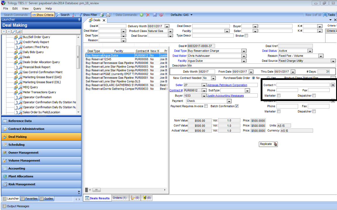Open the Payment dropdown showing Check

229,101
